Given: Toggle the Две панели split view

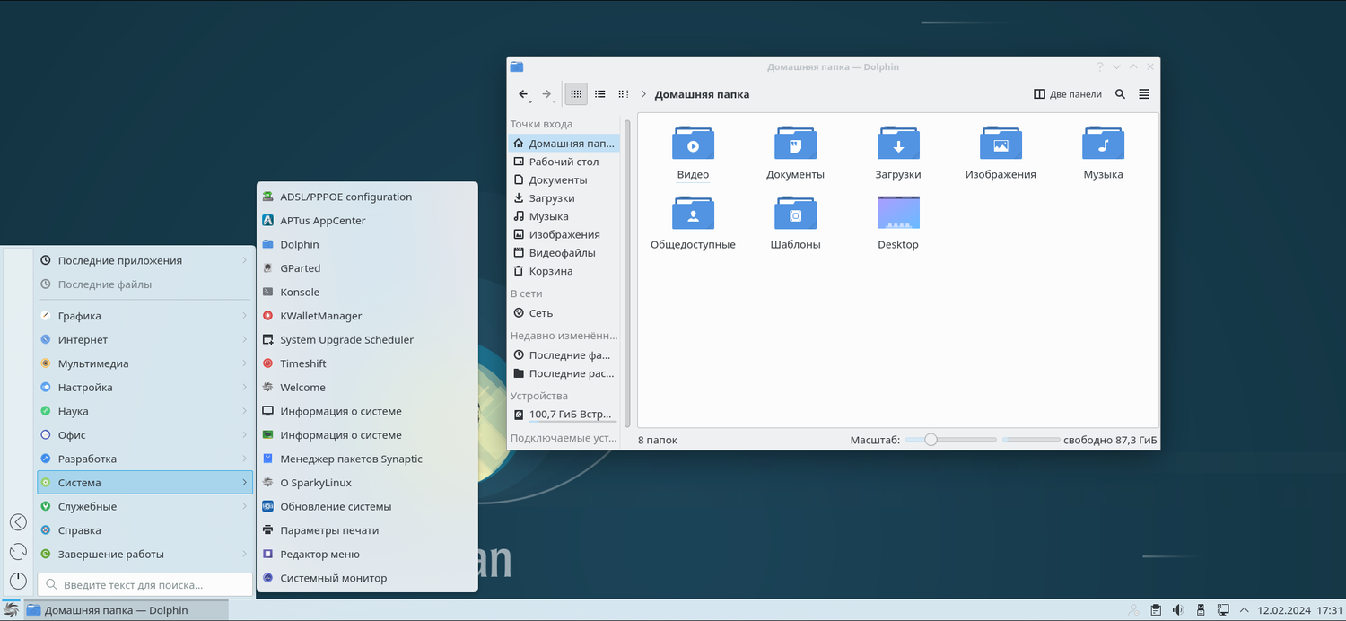Looking at the screenshot, I should [x=1068, y=94].
